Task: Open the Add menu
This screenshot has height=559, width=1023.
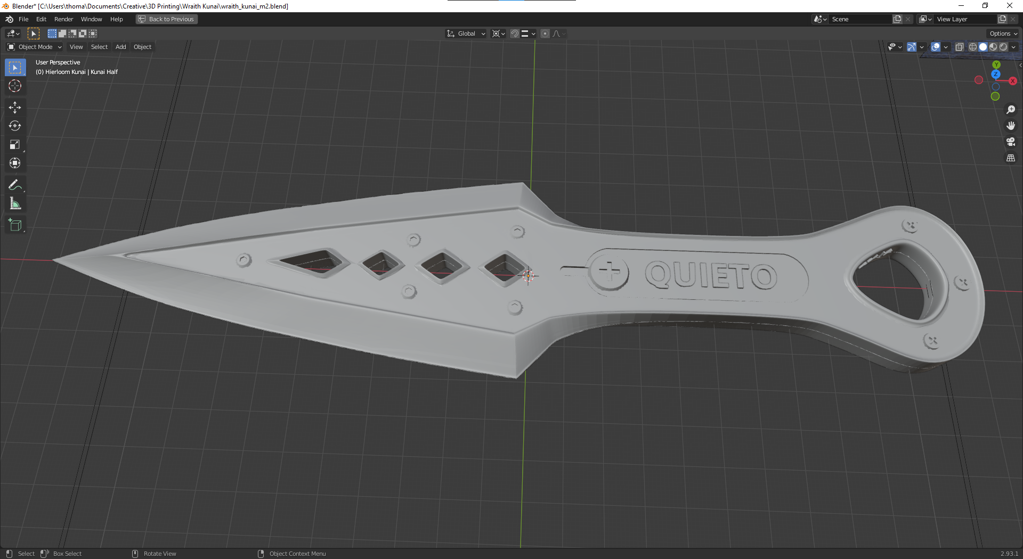Action: point(120,47)
